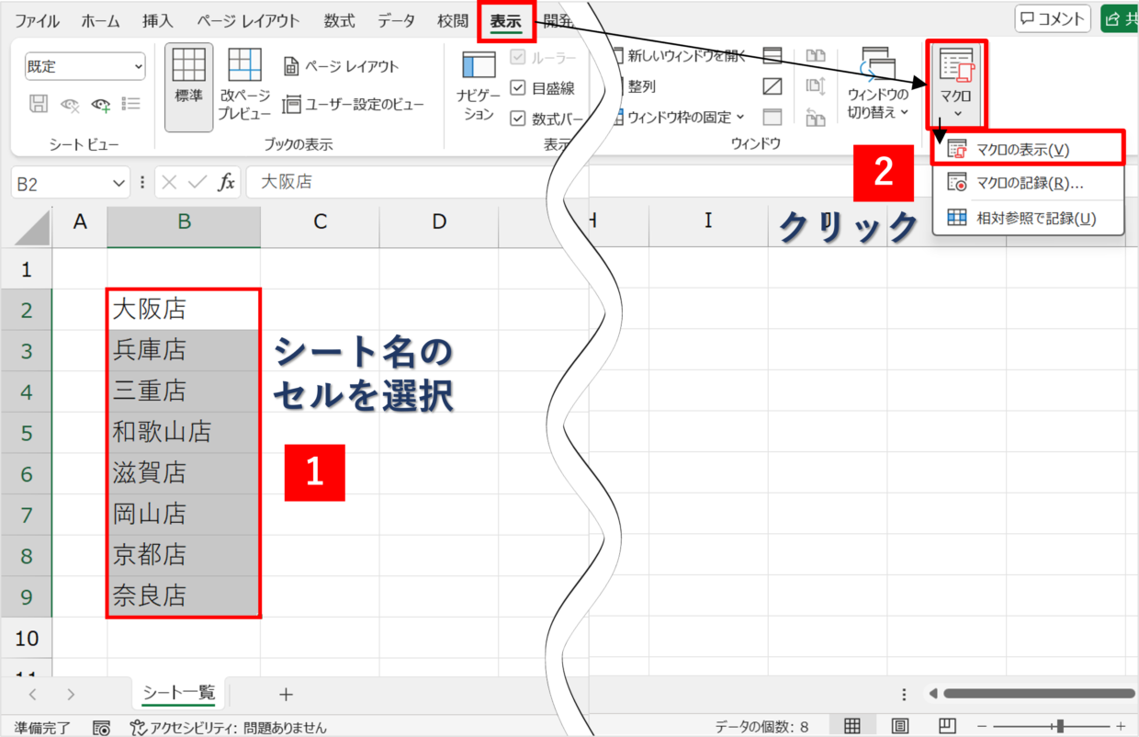Click the accessibility check status icon
This screenshot has width=1139, height=737.
[139, 727]
